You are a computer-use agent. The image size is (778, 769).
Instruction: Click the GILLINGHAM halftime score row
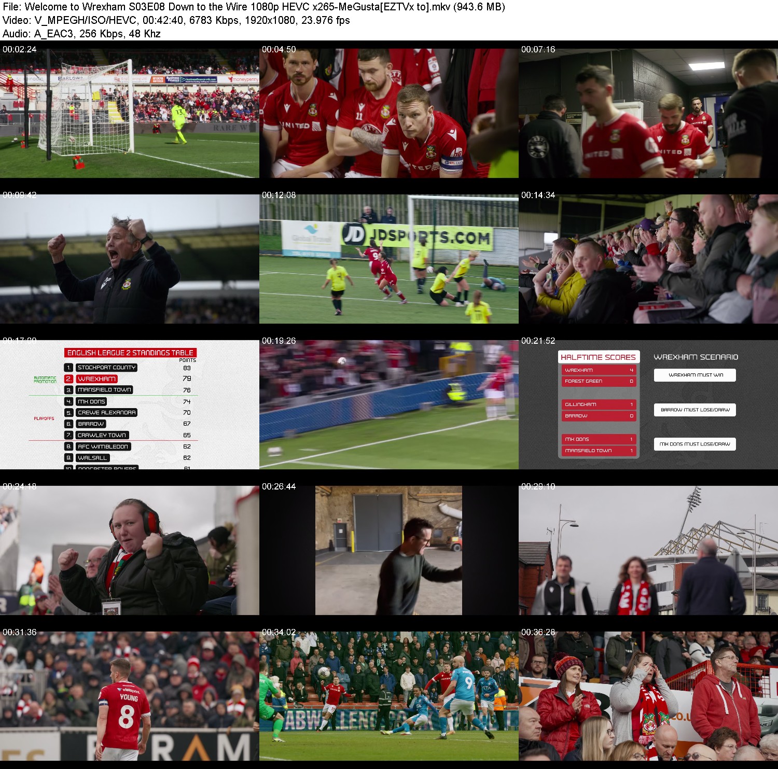coord(599,404)
